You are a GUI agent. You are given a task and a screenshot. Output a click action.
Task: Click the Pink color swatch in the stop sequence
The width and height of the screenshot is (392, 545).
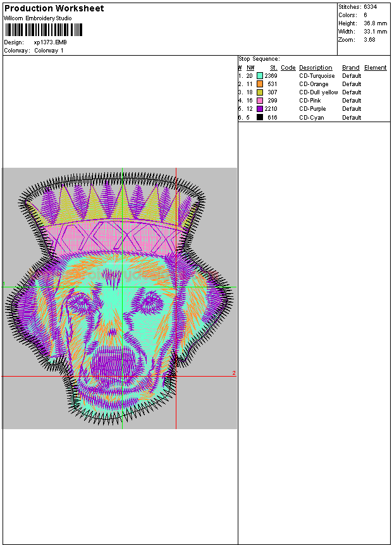[x=259, y=101]
